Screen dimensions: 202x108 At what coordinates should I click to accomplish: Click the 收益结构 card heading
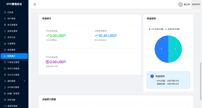(151, 18)
